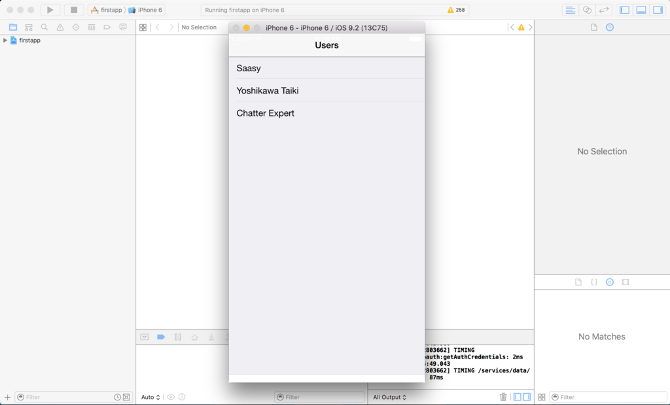The image size is (670, 405).
Task: Stop the running firstapp build
Action: point(74,10)
